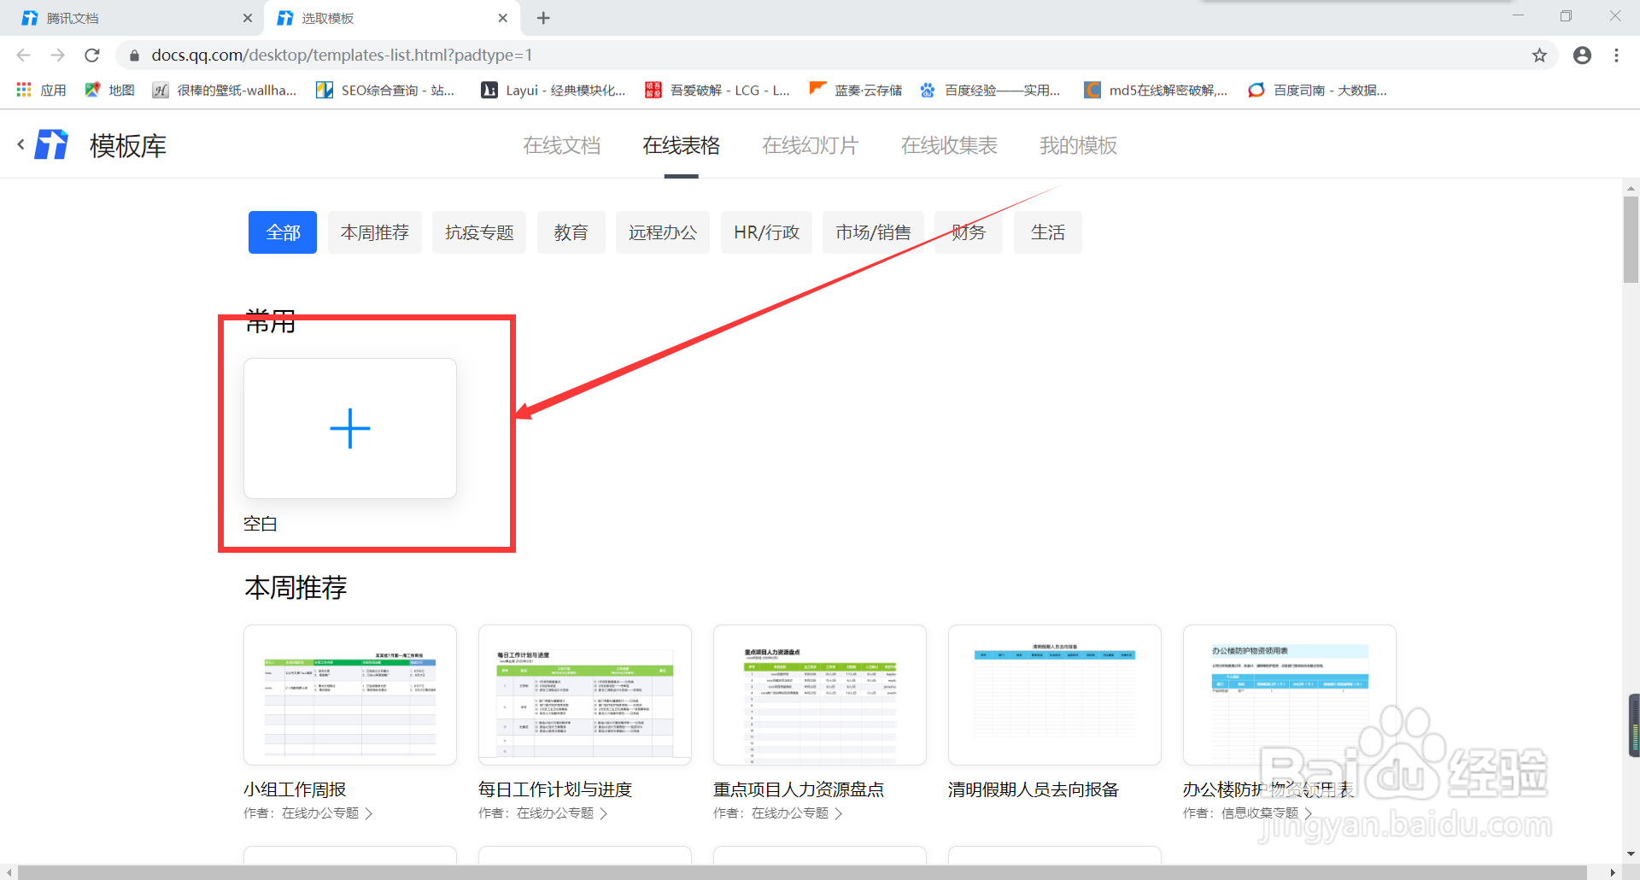Click the 空白 label under blank card
The image size is (1640, 880).
[261, 524]
